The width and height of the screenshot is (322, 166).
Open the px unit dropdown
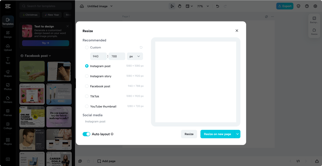point(135,56)
